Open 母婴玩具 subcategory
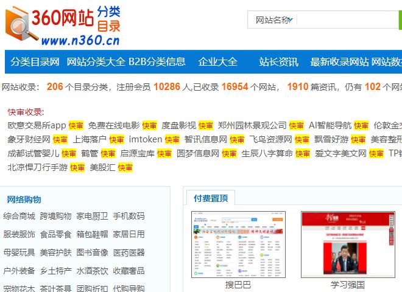This screenshot has width=402, height=292. 19,252
